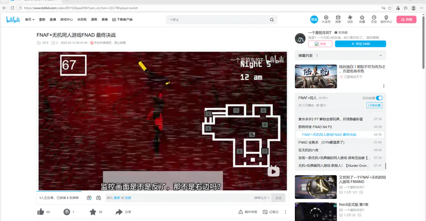Click the translate icon in address bar
Image resolution: width=426 pixels, height=221 pixels.
point(383,8)
